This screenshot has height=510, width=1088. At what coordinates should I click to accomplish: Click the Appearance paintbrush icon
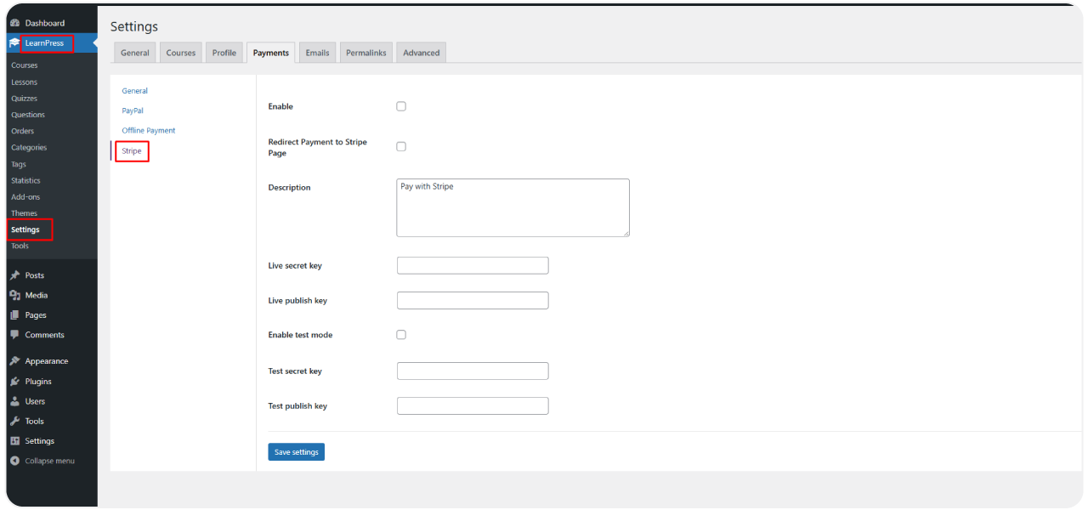(14, 361)
